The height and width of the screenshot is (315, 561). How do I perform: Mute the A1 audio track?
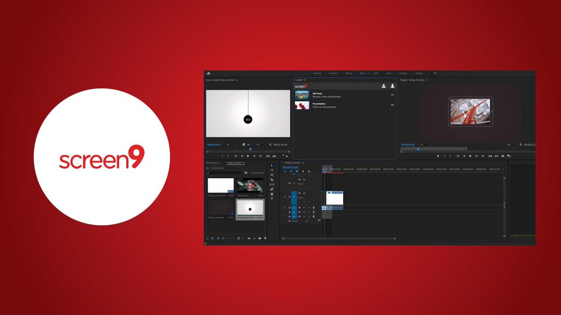click(x=304, y=208)
